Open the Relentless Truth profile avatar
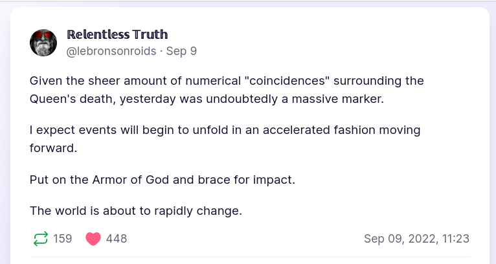This screenshot has width=496, height=264. 43,43
